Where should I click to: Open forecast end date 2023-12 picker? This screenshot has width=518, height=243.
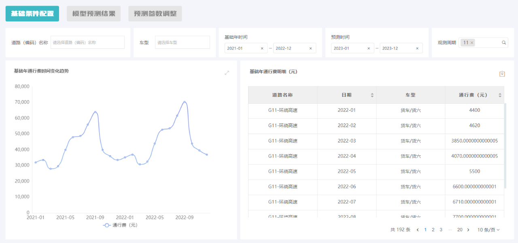(x=401, y=48)
